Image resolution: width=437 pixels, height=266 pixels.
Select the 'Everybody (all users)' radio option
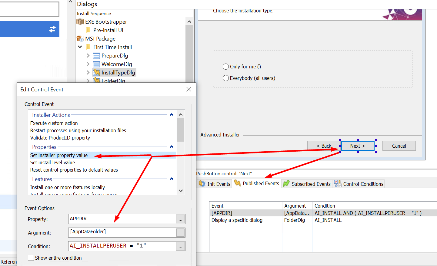(x=226, y=78)
